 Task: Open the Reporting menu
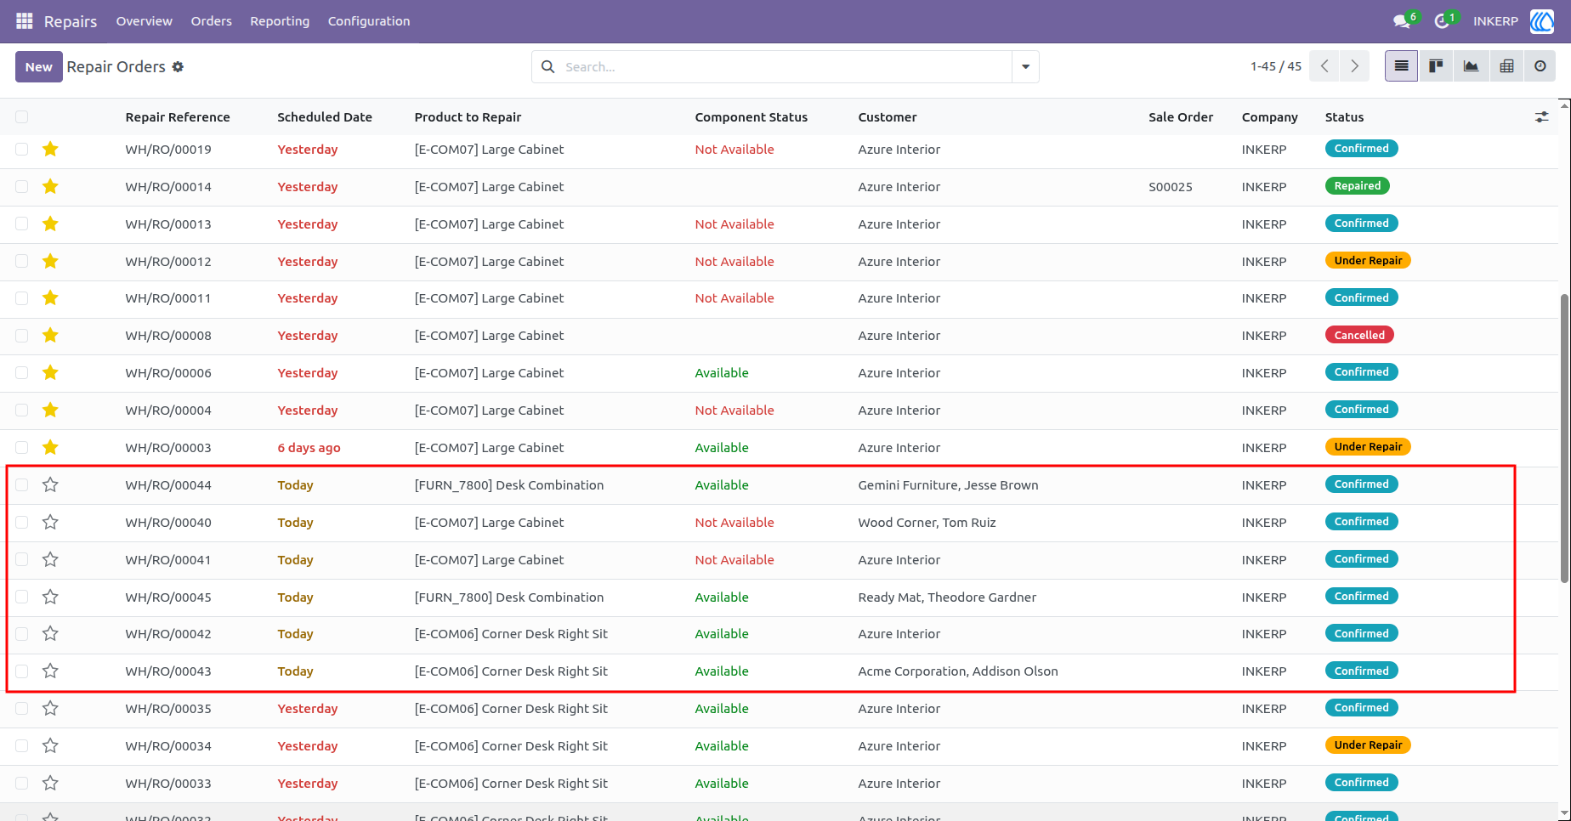pyautogui.click(x=280, y=21)
